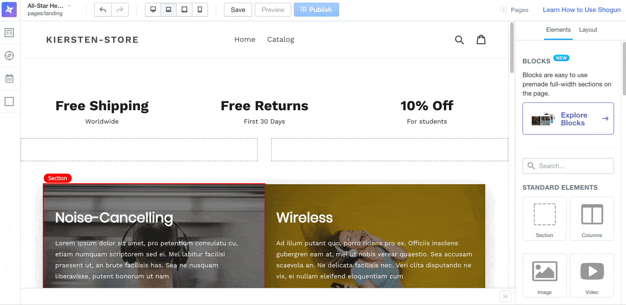
Task: Switch to mobile preview mode
Action: [x=200, y=10]
